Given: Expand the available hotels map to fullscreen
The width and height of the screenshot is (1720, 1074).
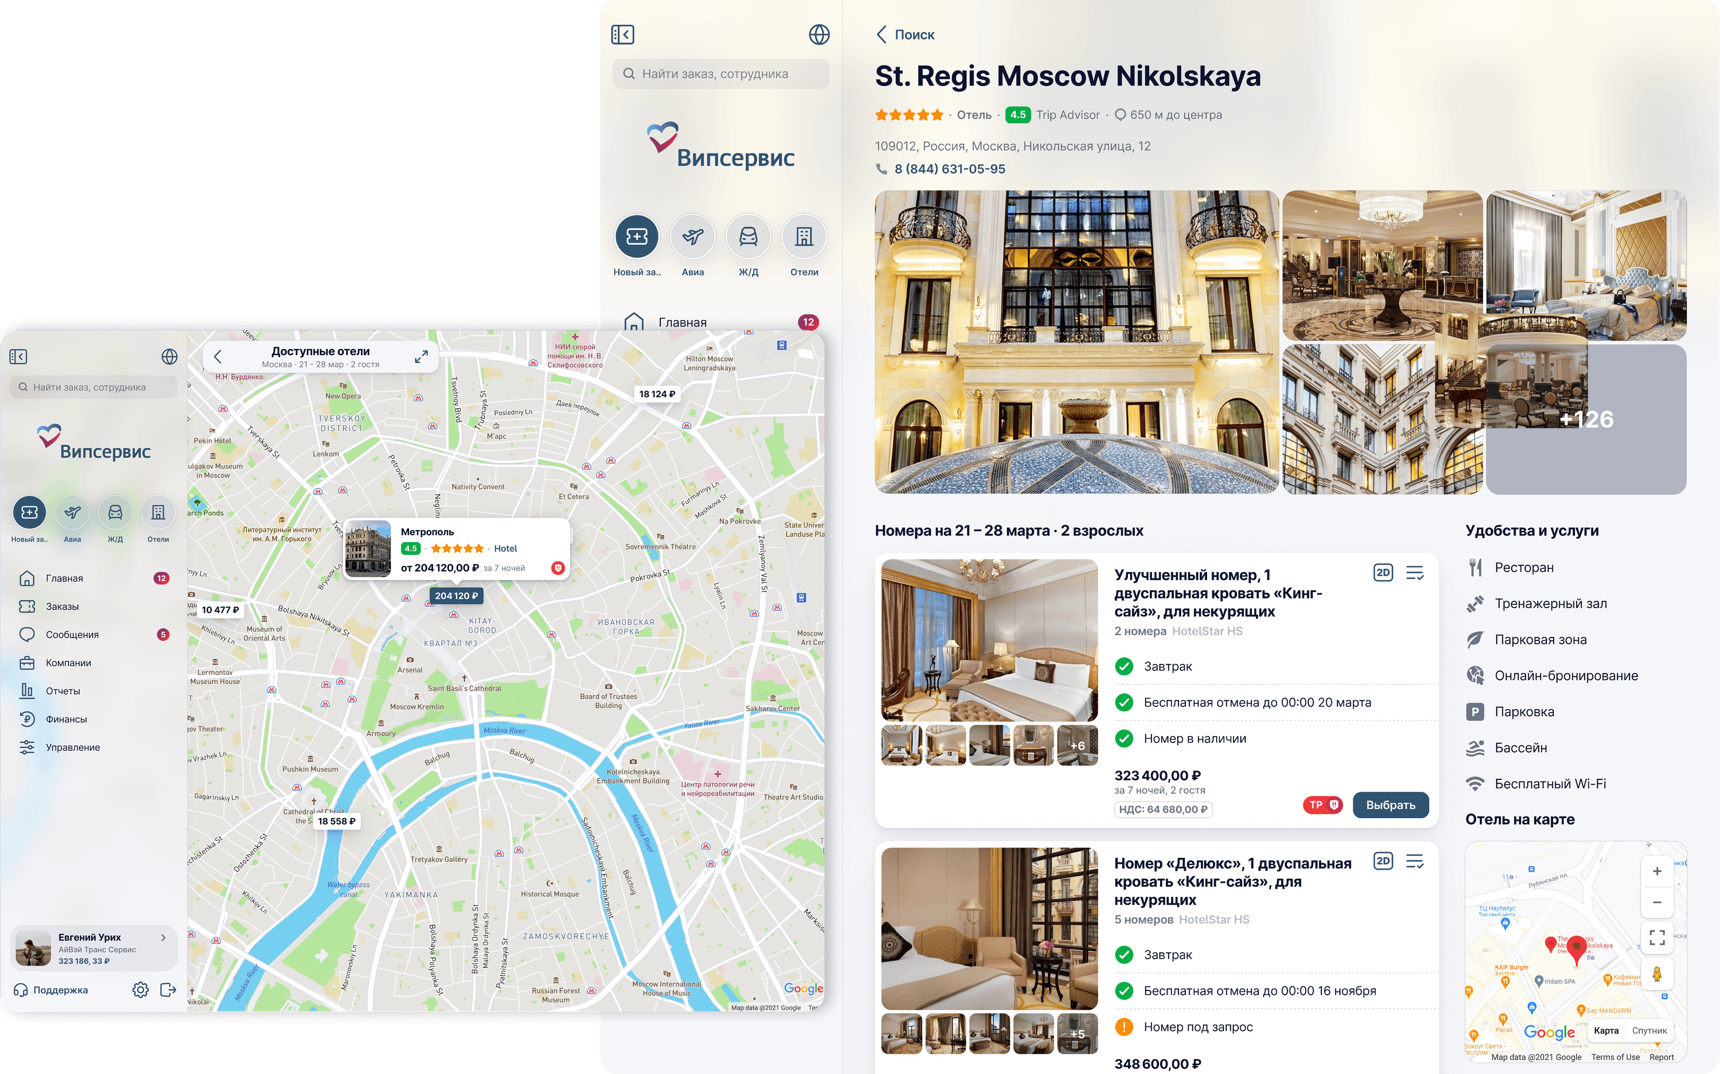Looking at the screenshot, I should point(421,357).
